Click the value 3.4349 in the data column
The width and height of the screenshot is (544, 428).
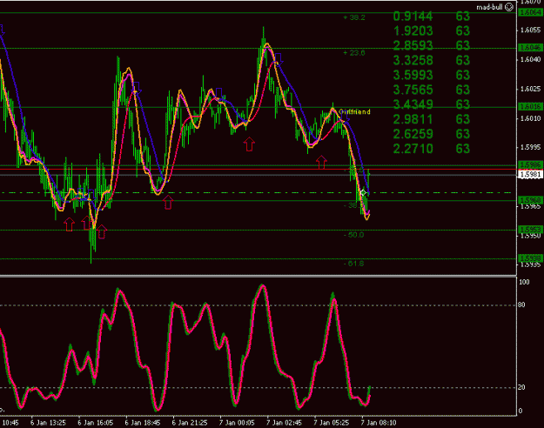point(413,104)
